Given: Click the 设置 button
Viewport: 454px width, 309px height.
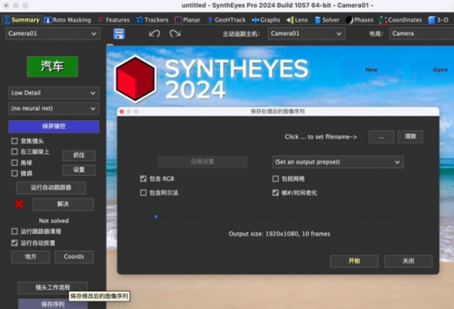Looking at the screenshot, I should [x=79, y=170].
